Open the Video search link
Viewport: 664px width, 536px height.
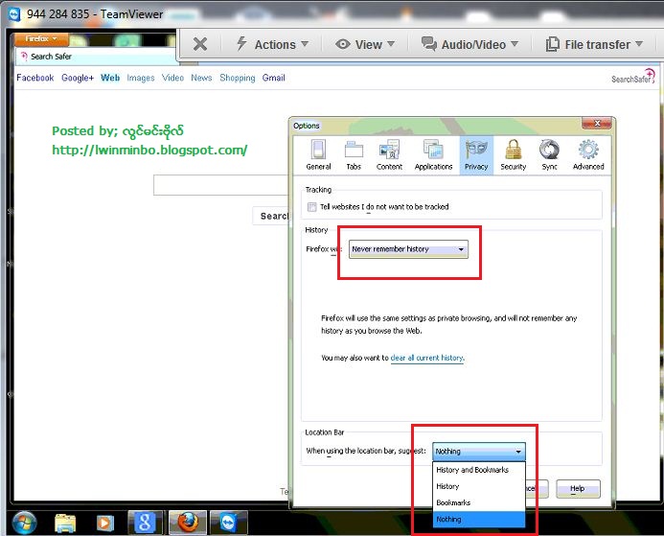[172, 78]
